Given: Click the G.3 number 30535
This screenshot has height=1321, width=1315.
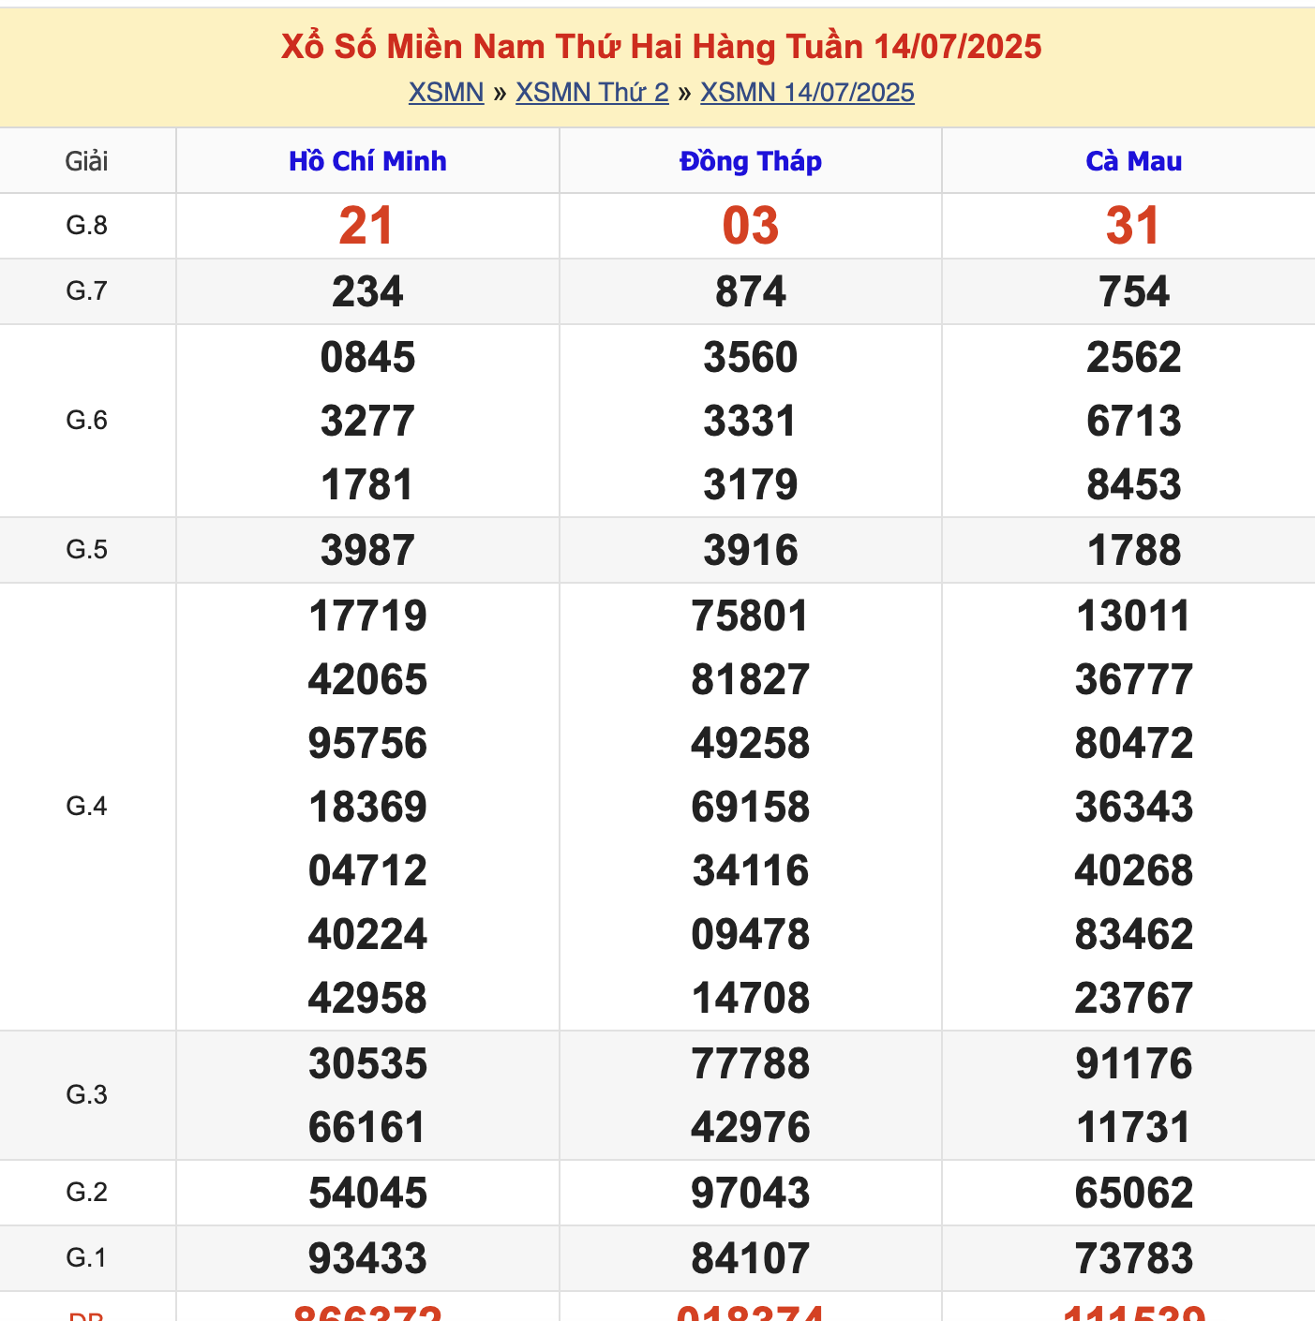Looking at the screenshot, I should (x=367, y=1063).
